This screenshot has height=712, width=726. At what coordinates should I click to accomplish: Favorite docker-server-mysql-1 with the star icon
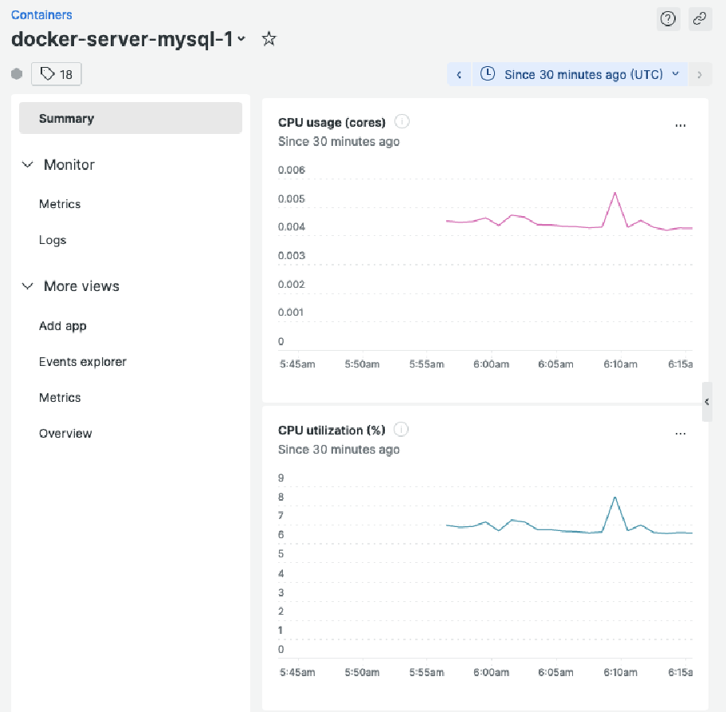click(x=269, y=39)
